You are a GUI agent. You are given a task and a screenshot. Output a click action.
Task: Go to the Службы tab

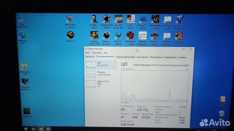(182, 57)
